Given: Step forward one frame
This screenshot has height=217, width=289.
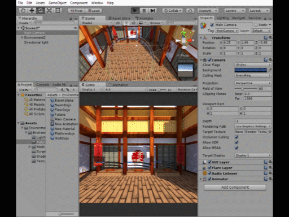Looking at the screenshot, I should click(152, 11).
